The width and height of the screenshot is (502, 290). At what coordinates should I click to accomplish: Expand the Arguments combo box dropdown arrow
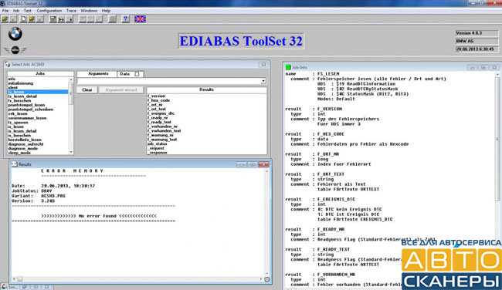pos(263,81)
